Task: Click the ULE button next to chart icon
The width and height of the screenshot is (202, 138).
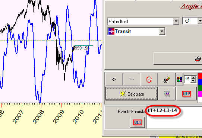Action: coord(187,94)
